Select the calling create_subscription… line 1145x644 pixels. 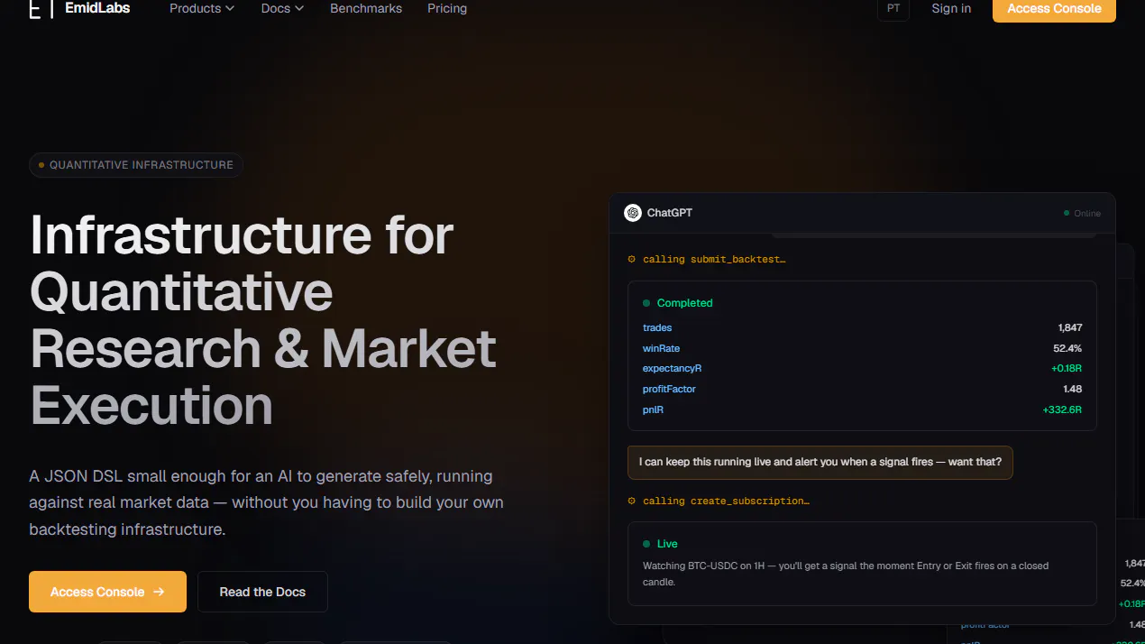coord(726,501)
